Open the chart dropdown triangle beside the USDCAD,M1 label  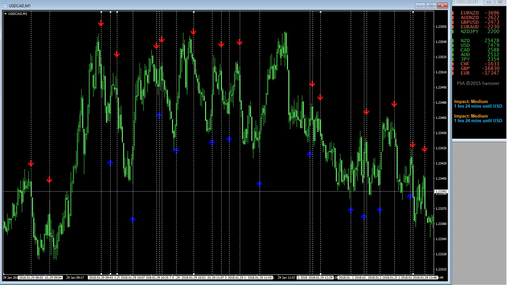(6, 14)
